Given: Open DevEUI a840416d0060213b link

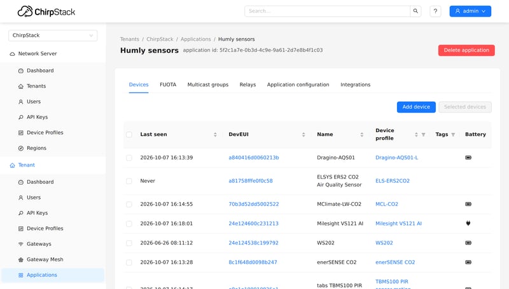Looking at the screenshot, I should (x=253, y=158).
